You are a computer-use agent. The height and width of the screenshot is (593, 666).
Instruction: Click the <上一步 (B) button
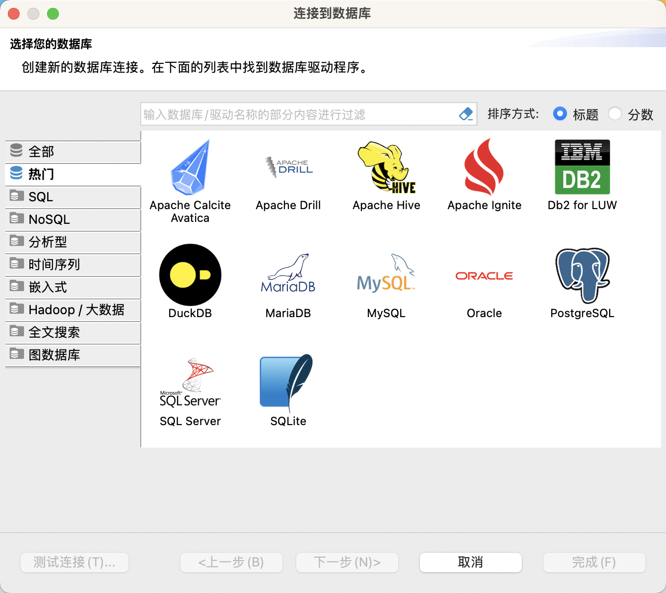coord(231,563)
